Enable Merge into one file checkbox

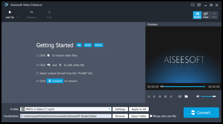coord(151,116)
